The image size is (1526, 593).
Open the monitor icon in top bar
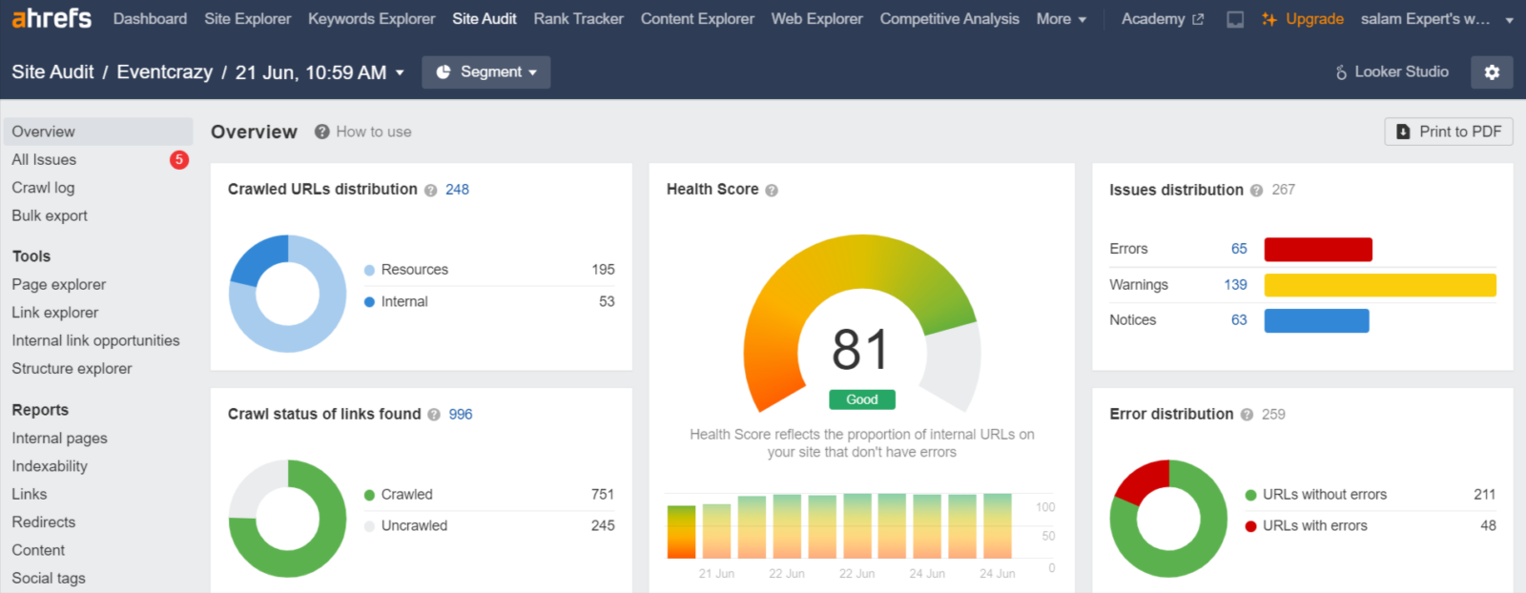[1235, 19]
